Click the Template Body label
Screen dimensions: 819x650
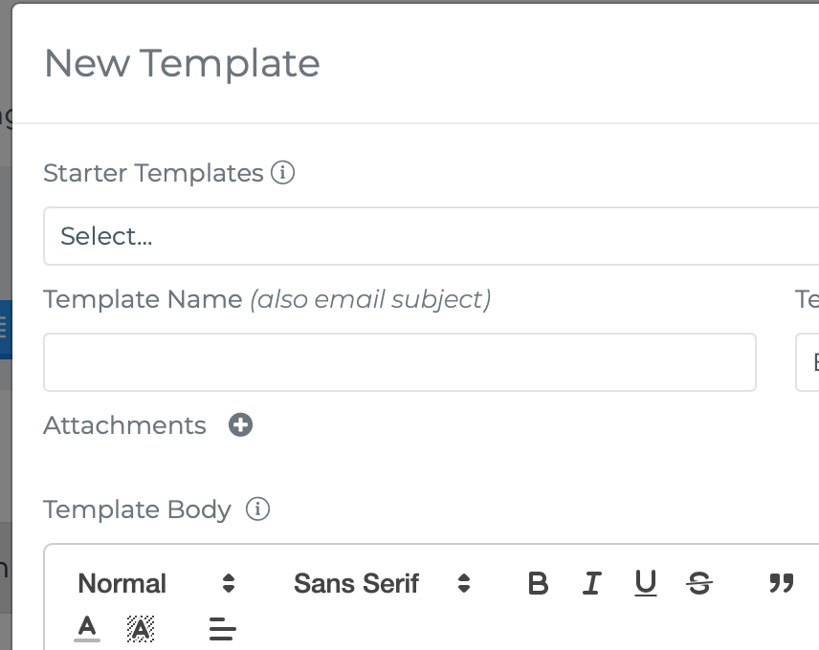point(138,509)
